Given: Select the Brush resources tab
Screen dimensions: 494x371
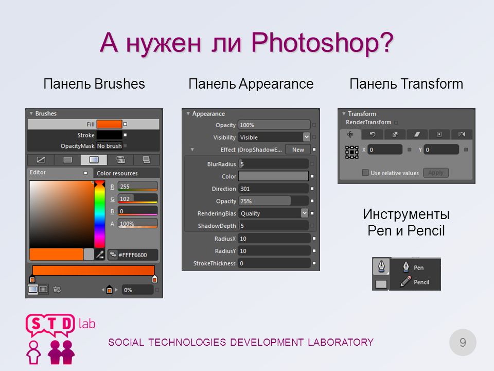Looking at the screenshot, I should pyautogui.click(x=147, y=160).
